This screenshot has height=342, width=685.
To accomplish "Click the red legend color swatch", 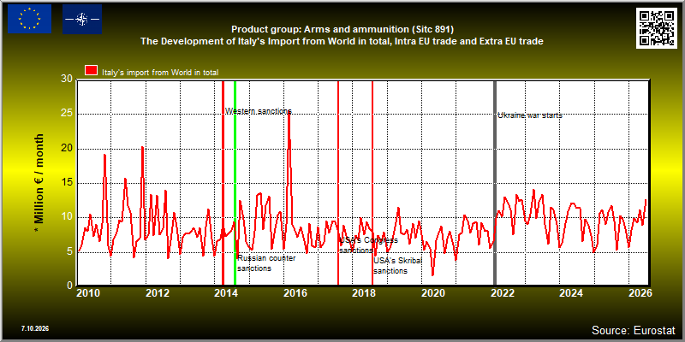I will (92, 71).
